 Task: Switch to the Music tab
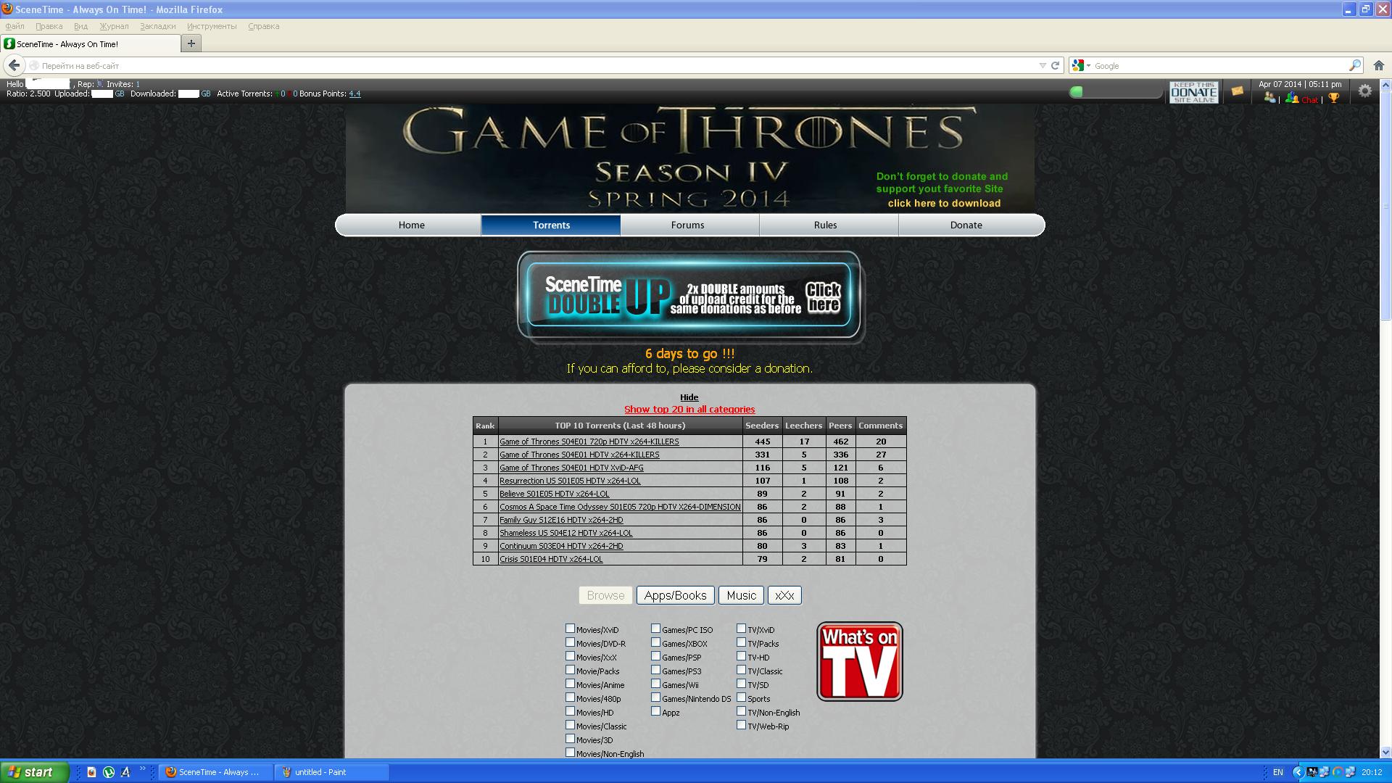pos(741,595)
